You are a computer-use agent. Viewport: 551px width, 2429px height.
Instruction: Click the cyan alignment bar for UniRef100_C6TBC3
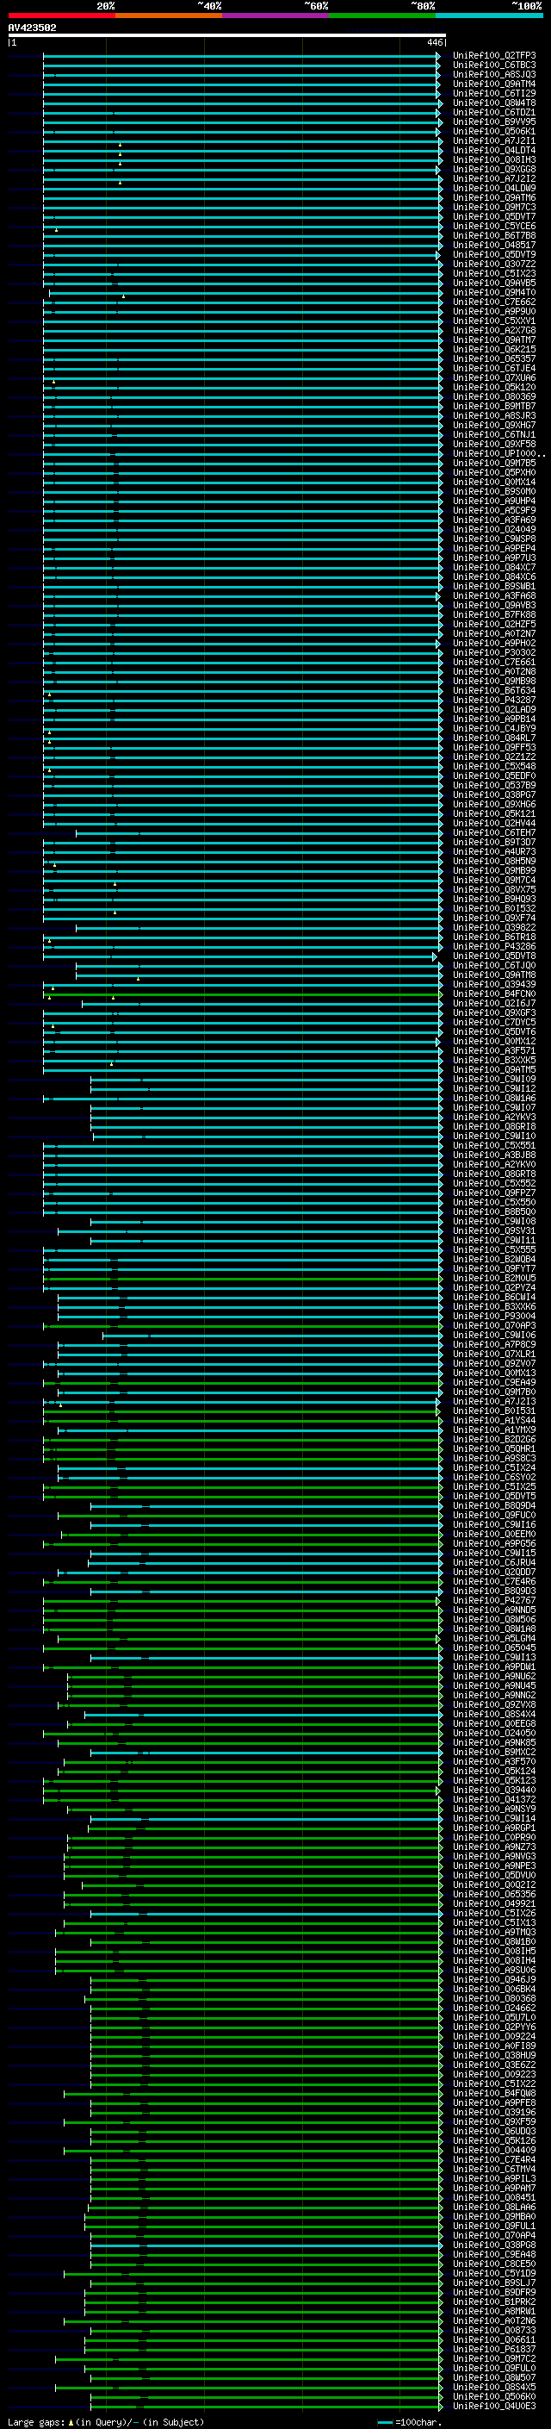[x=242, y=65]
